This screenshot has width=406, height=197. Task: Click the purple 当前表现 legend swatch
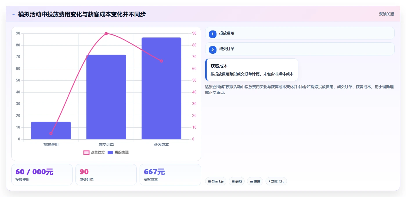(x=110, y=152)
